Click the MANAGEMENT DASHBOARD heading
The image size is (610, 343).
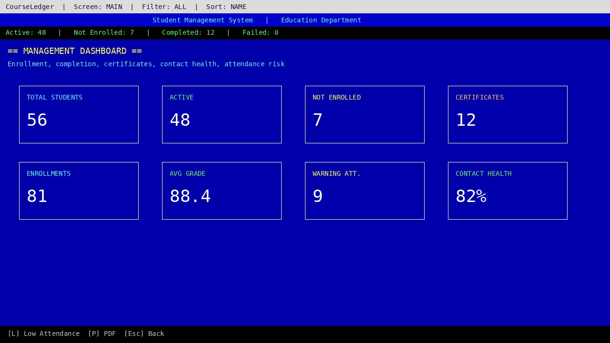[75, 51]
